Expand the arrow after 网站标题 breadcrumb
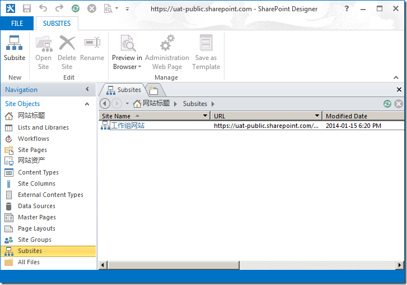 coord(175,104)
